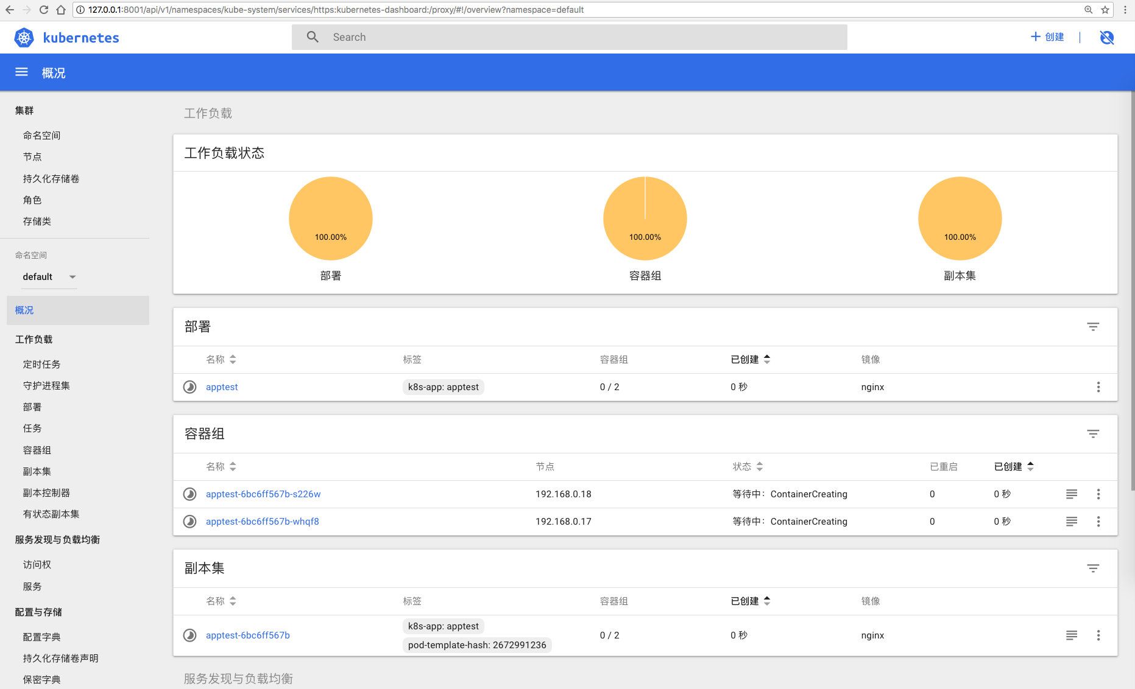Open 服务发现与负载均衡 in the sidebar
Viewport: 1135px width, 689px height.
[x=57, y=540]
